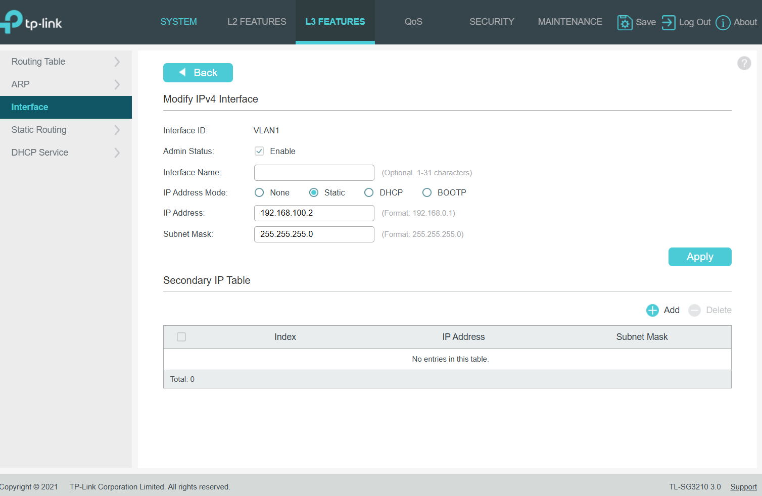762x496 pixels.
Task: Click the Interface Name input field
Action: (x=314, y=173)
